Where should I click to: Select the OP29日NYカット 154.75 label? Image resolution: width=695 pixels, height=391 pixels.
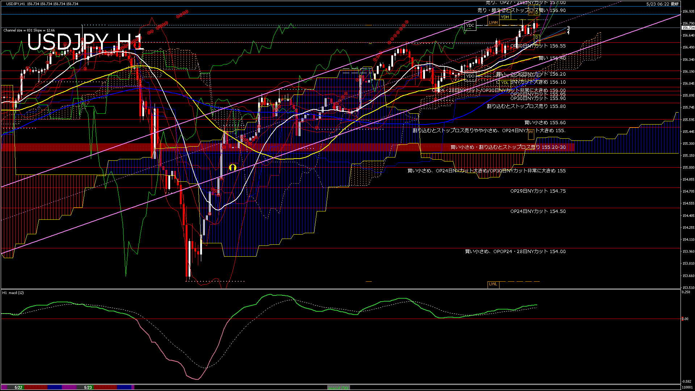point(538,191)
